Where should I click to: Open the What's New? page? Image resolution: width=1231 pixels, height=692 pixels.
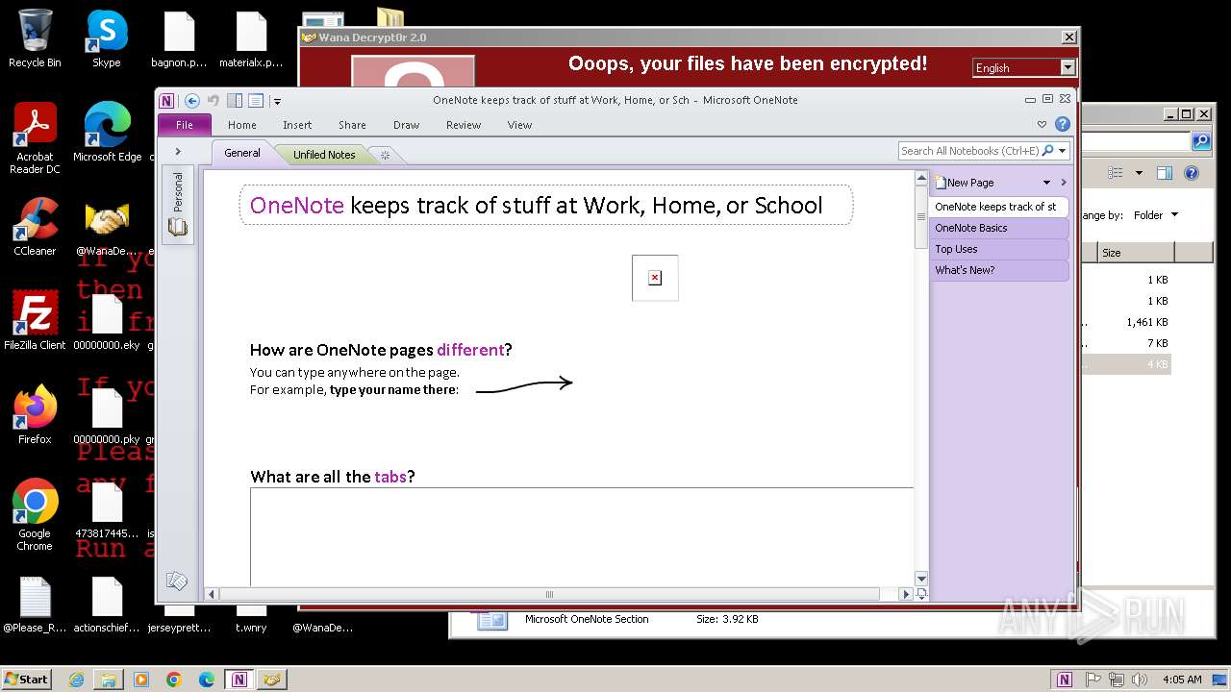(x=999, y=270)
